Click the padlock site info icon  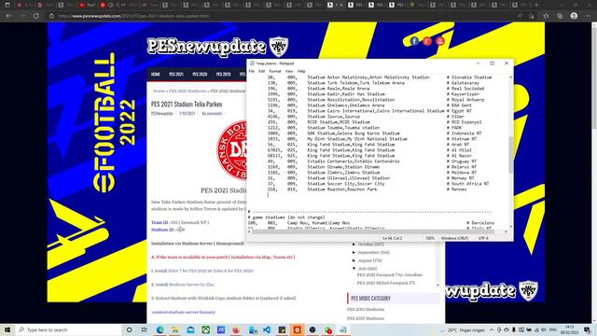(x=52, y=16)
